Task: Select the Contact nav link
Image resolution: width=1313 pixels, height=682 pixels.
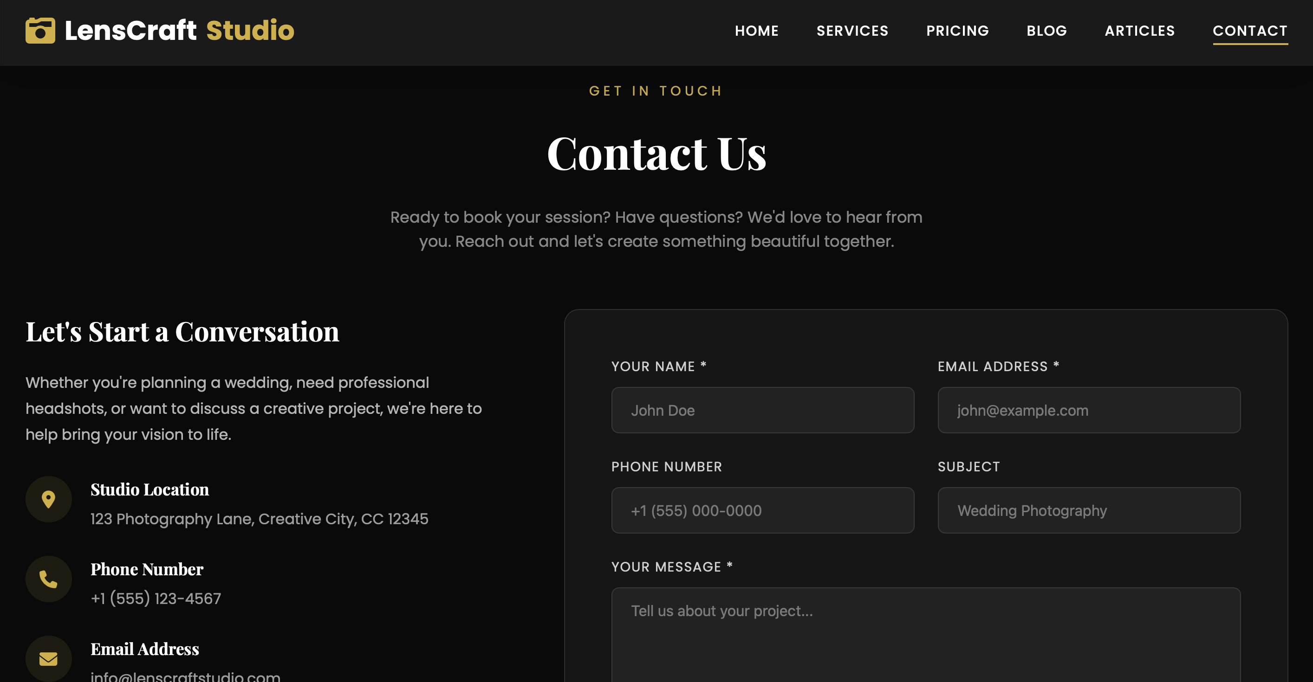Action: 1250,31
